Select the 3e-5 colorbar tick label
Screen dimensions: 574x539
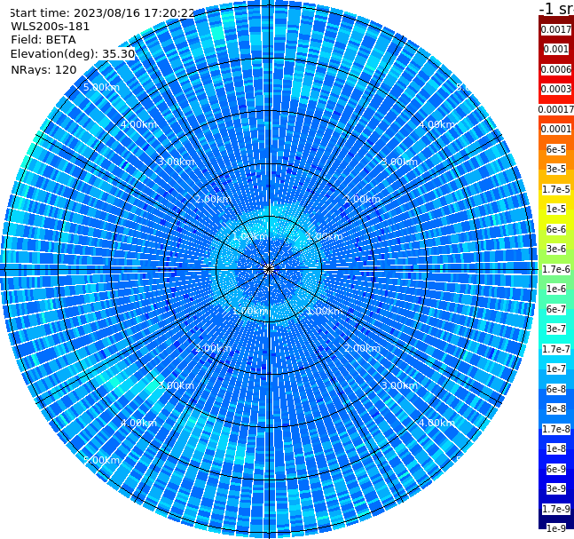pos(556,169)
